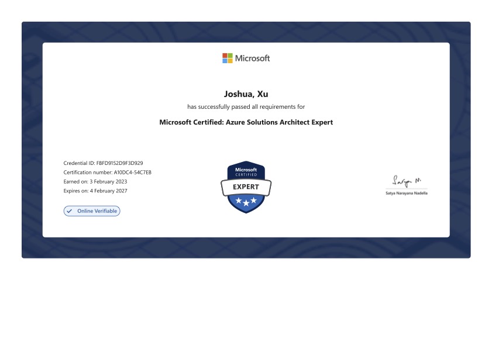Click the Microsoft four-square logo icon
Image resolution: width=492 pixels, height=348 pixels.
228,58
